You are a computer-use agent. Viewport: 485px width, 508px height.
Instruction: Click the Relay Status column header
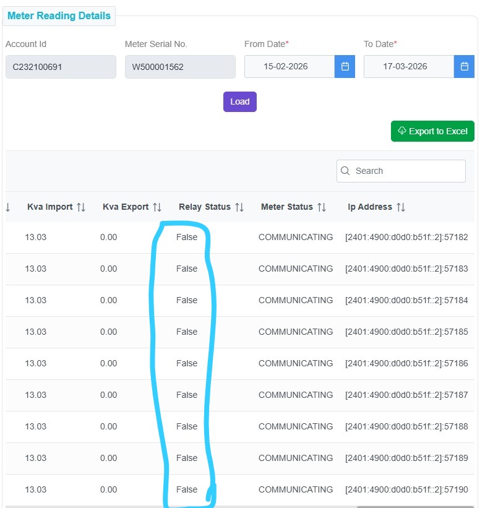coord(204,207)
